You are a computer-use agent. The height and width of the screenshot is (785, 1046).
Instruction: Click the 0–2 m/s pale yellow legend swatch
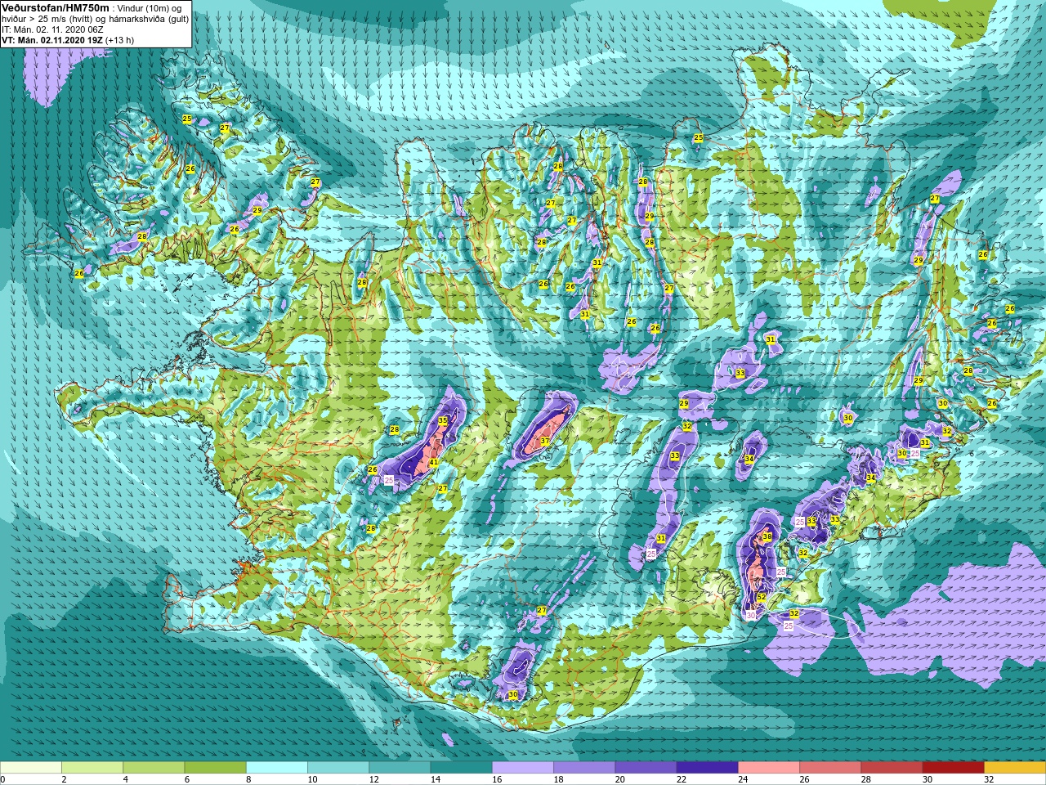(31, 768)
